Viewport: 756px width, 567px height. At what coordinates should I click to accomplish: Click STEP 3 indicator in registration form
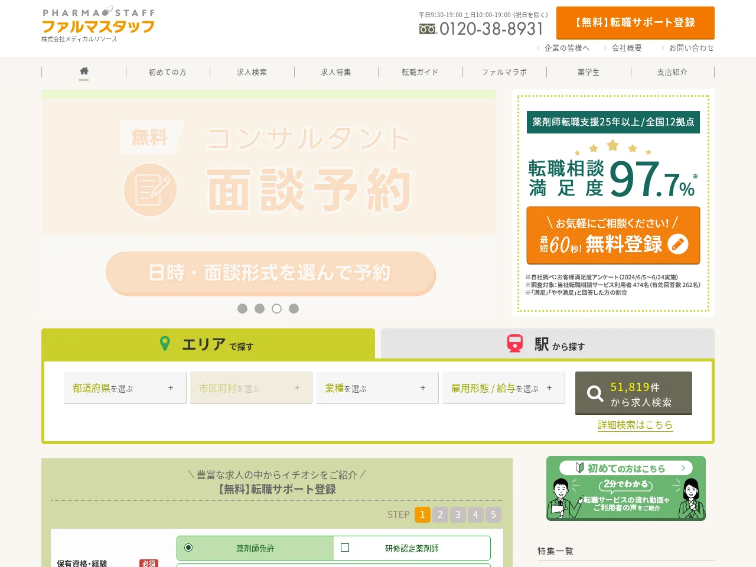458,514
